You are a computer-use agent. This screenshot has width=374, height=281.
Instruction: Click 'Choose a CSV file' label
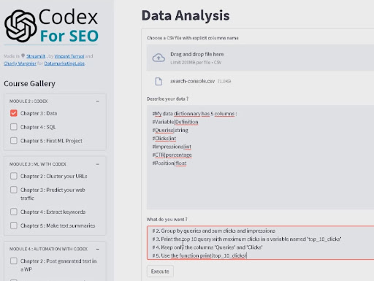pos(192,38)
